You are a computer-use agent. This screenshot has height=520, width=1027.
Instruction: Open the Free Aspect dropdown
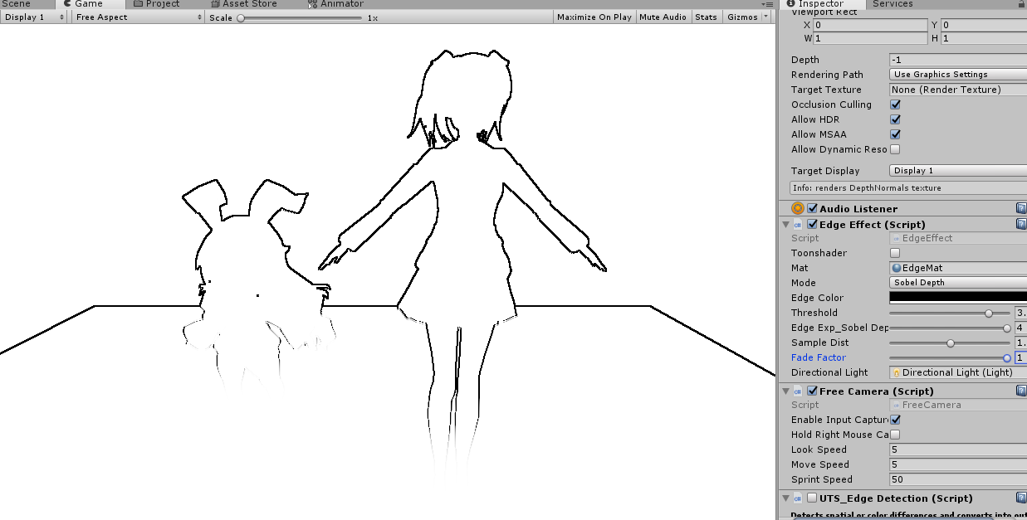point(136,17)
